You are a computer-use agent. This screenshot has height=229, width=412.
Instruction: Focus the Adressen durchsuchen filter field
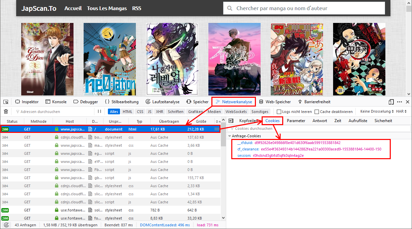point(54,111)
